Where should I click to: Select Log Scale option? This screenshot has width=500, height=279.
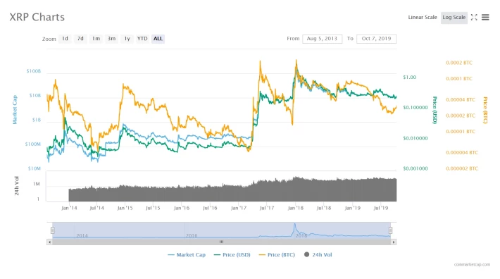[x=454, y=18]
